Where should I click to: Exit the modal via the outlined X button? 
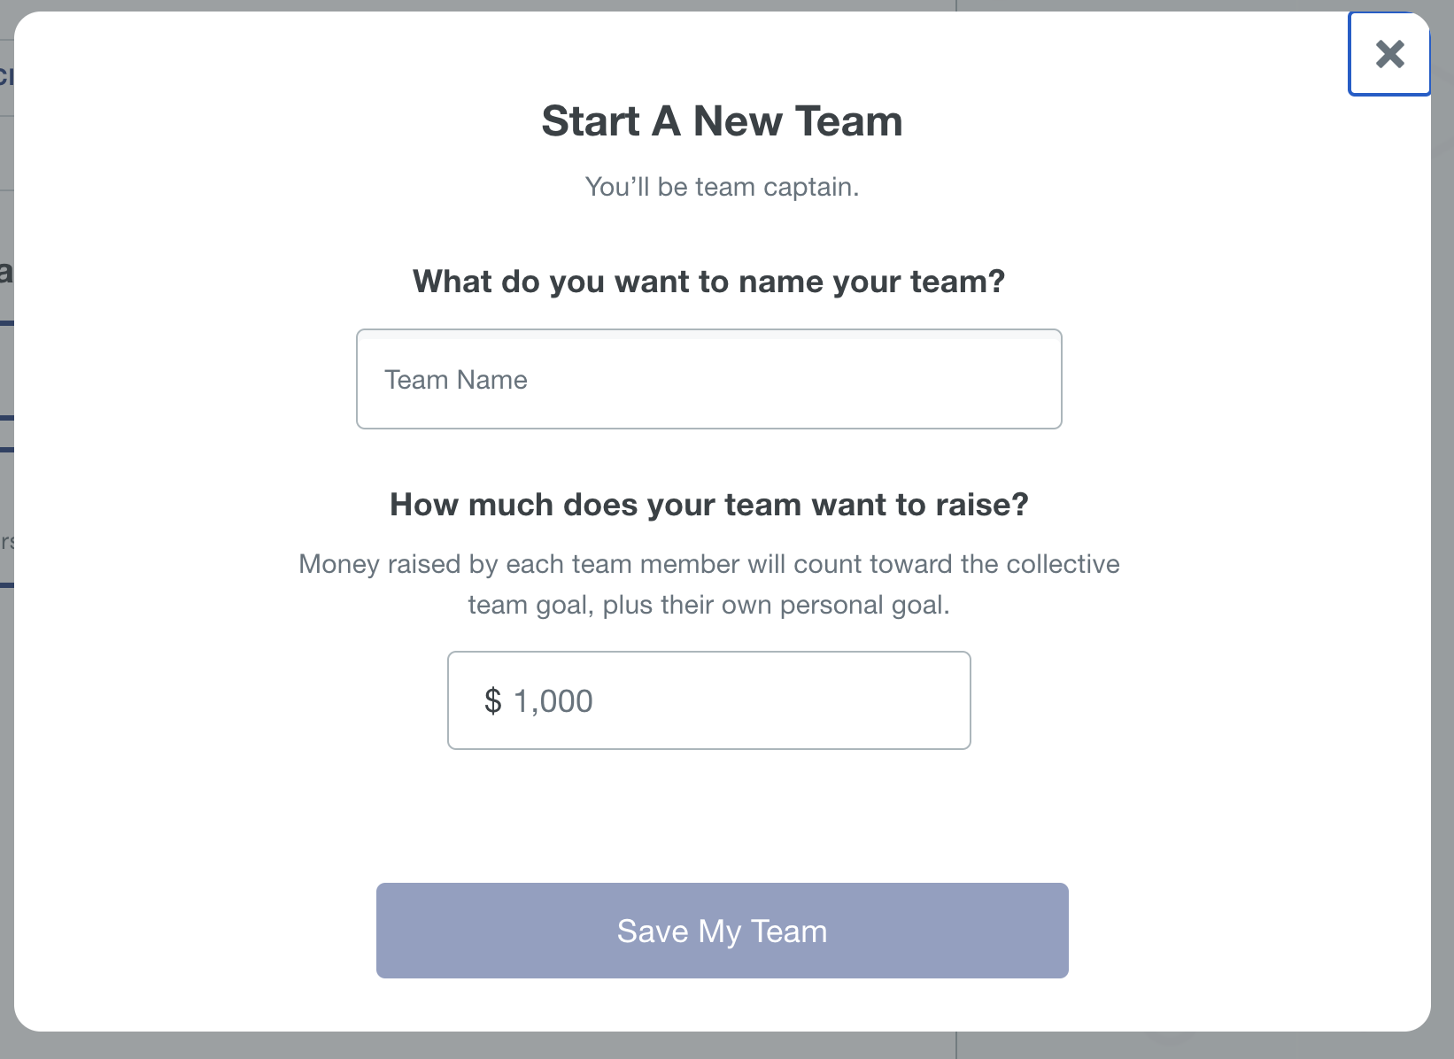[1388, 54]
